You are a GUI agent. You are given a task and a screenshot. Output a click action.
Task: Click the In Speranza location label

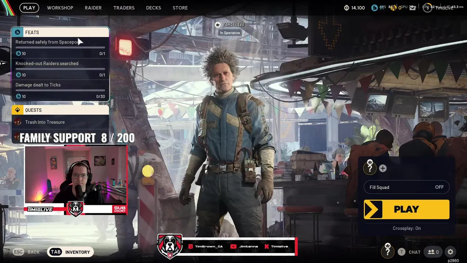pos(230,33)
